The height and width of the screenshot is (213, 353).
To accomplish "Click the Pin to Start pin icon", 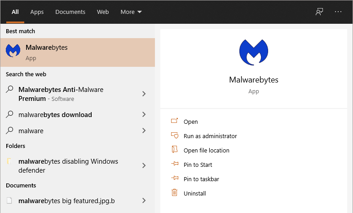I will tap(175, 164).
